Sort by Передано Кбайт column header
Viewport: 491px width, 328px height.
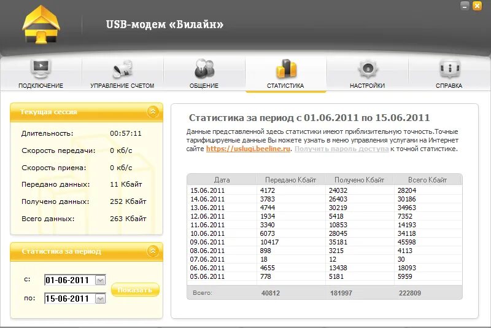290,180
